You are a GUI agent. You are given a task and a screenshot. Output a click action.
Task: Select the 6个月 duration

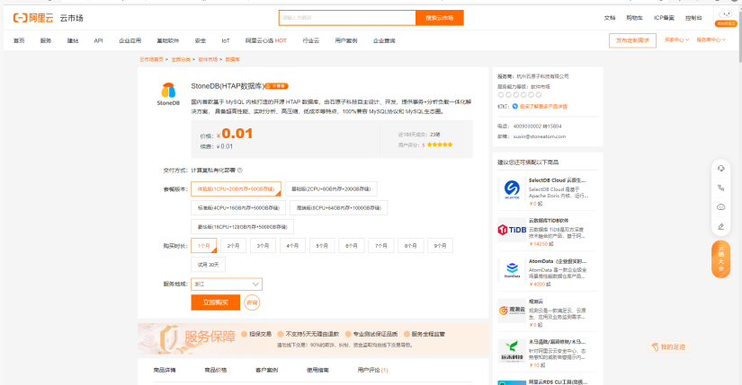352,246
